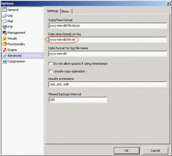Image resolution: width=172 pixels, height=156 pixels.
Task: Click the Engine icon
Action: [x=5, y=50]
